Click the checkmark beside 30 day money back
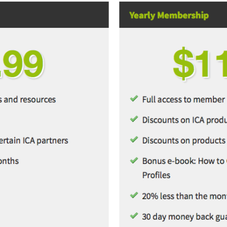Screen dimensions: 227x227 134,216
